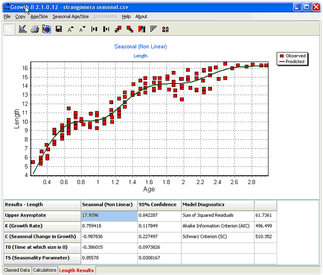Select the Upper Asymptote value 17.9396 cell
323x275 pixels.
point(109,215)
